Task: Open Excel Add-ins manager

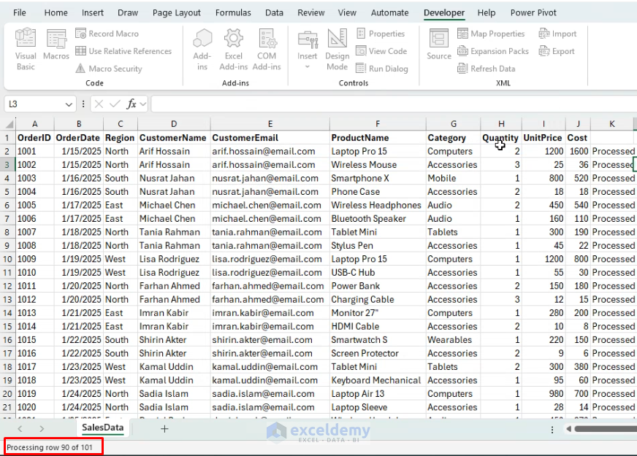Action: (233, 49)
